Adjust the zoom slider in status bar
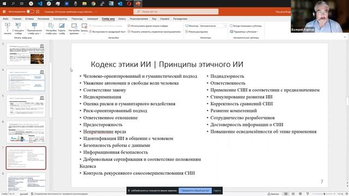 point(324,194)
